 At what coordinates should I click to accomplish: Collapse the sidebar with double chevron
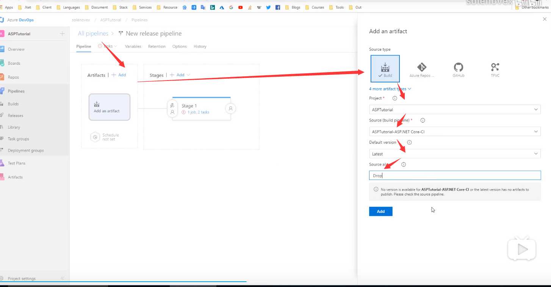[x=63, y=279]
